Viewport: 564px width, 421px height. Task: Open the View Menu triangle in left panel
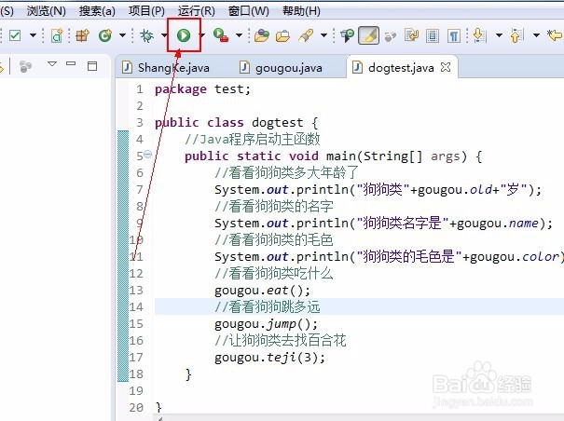tap(52, 64)
